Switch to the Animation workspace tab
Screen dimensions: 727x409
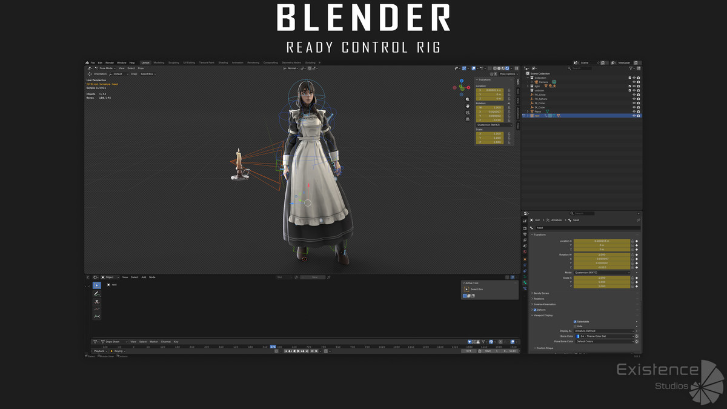click(x=237, y=62)
